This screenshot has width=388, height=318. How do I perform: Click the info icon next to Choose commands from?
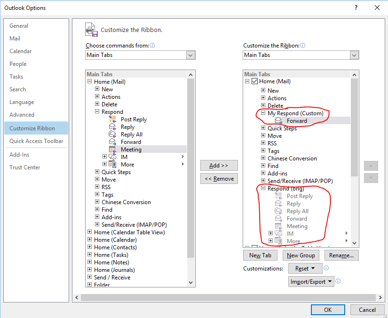point(152,46)
